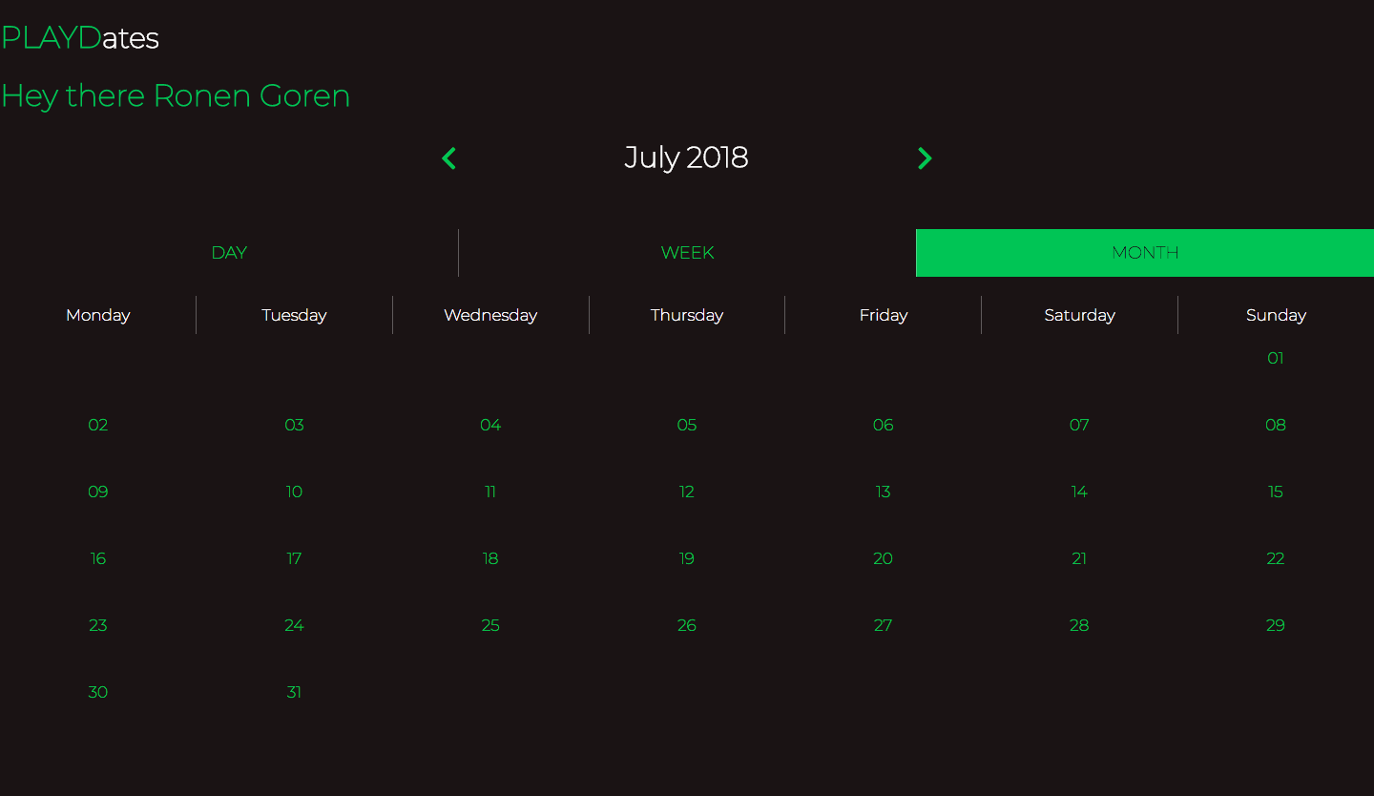This screenshot has width=1374, height=796.
Task: Click the Sunday column header
Action: click(x=1276, y=315)
